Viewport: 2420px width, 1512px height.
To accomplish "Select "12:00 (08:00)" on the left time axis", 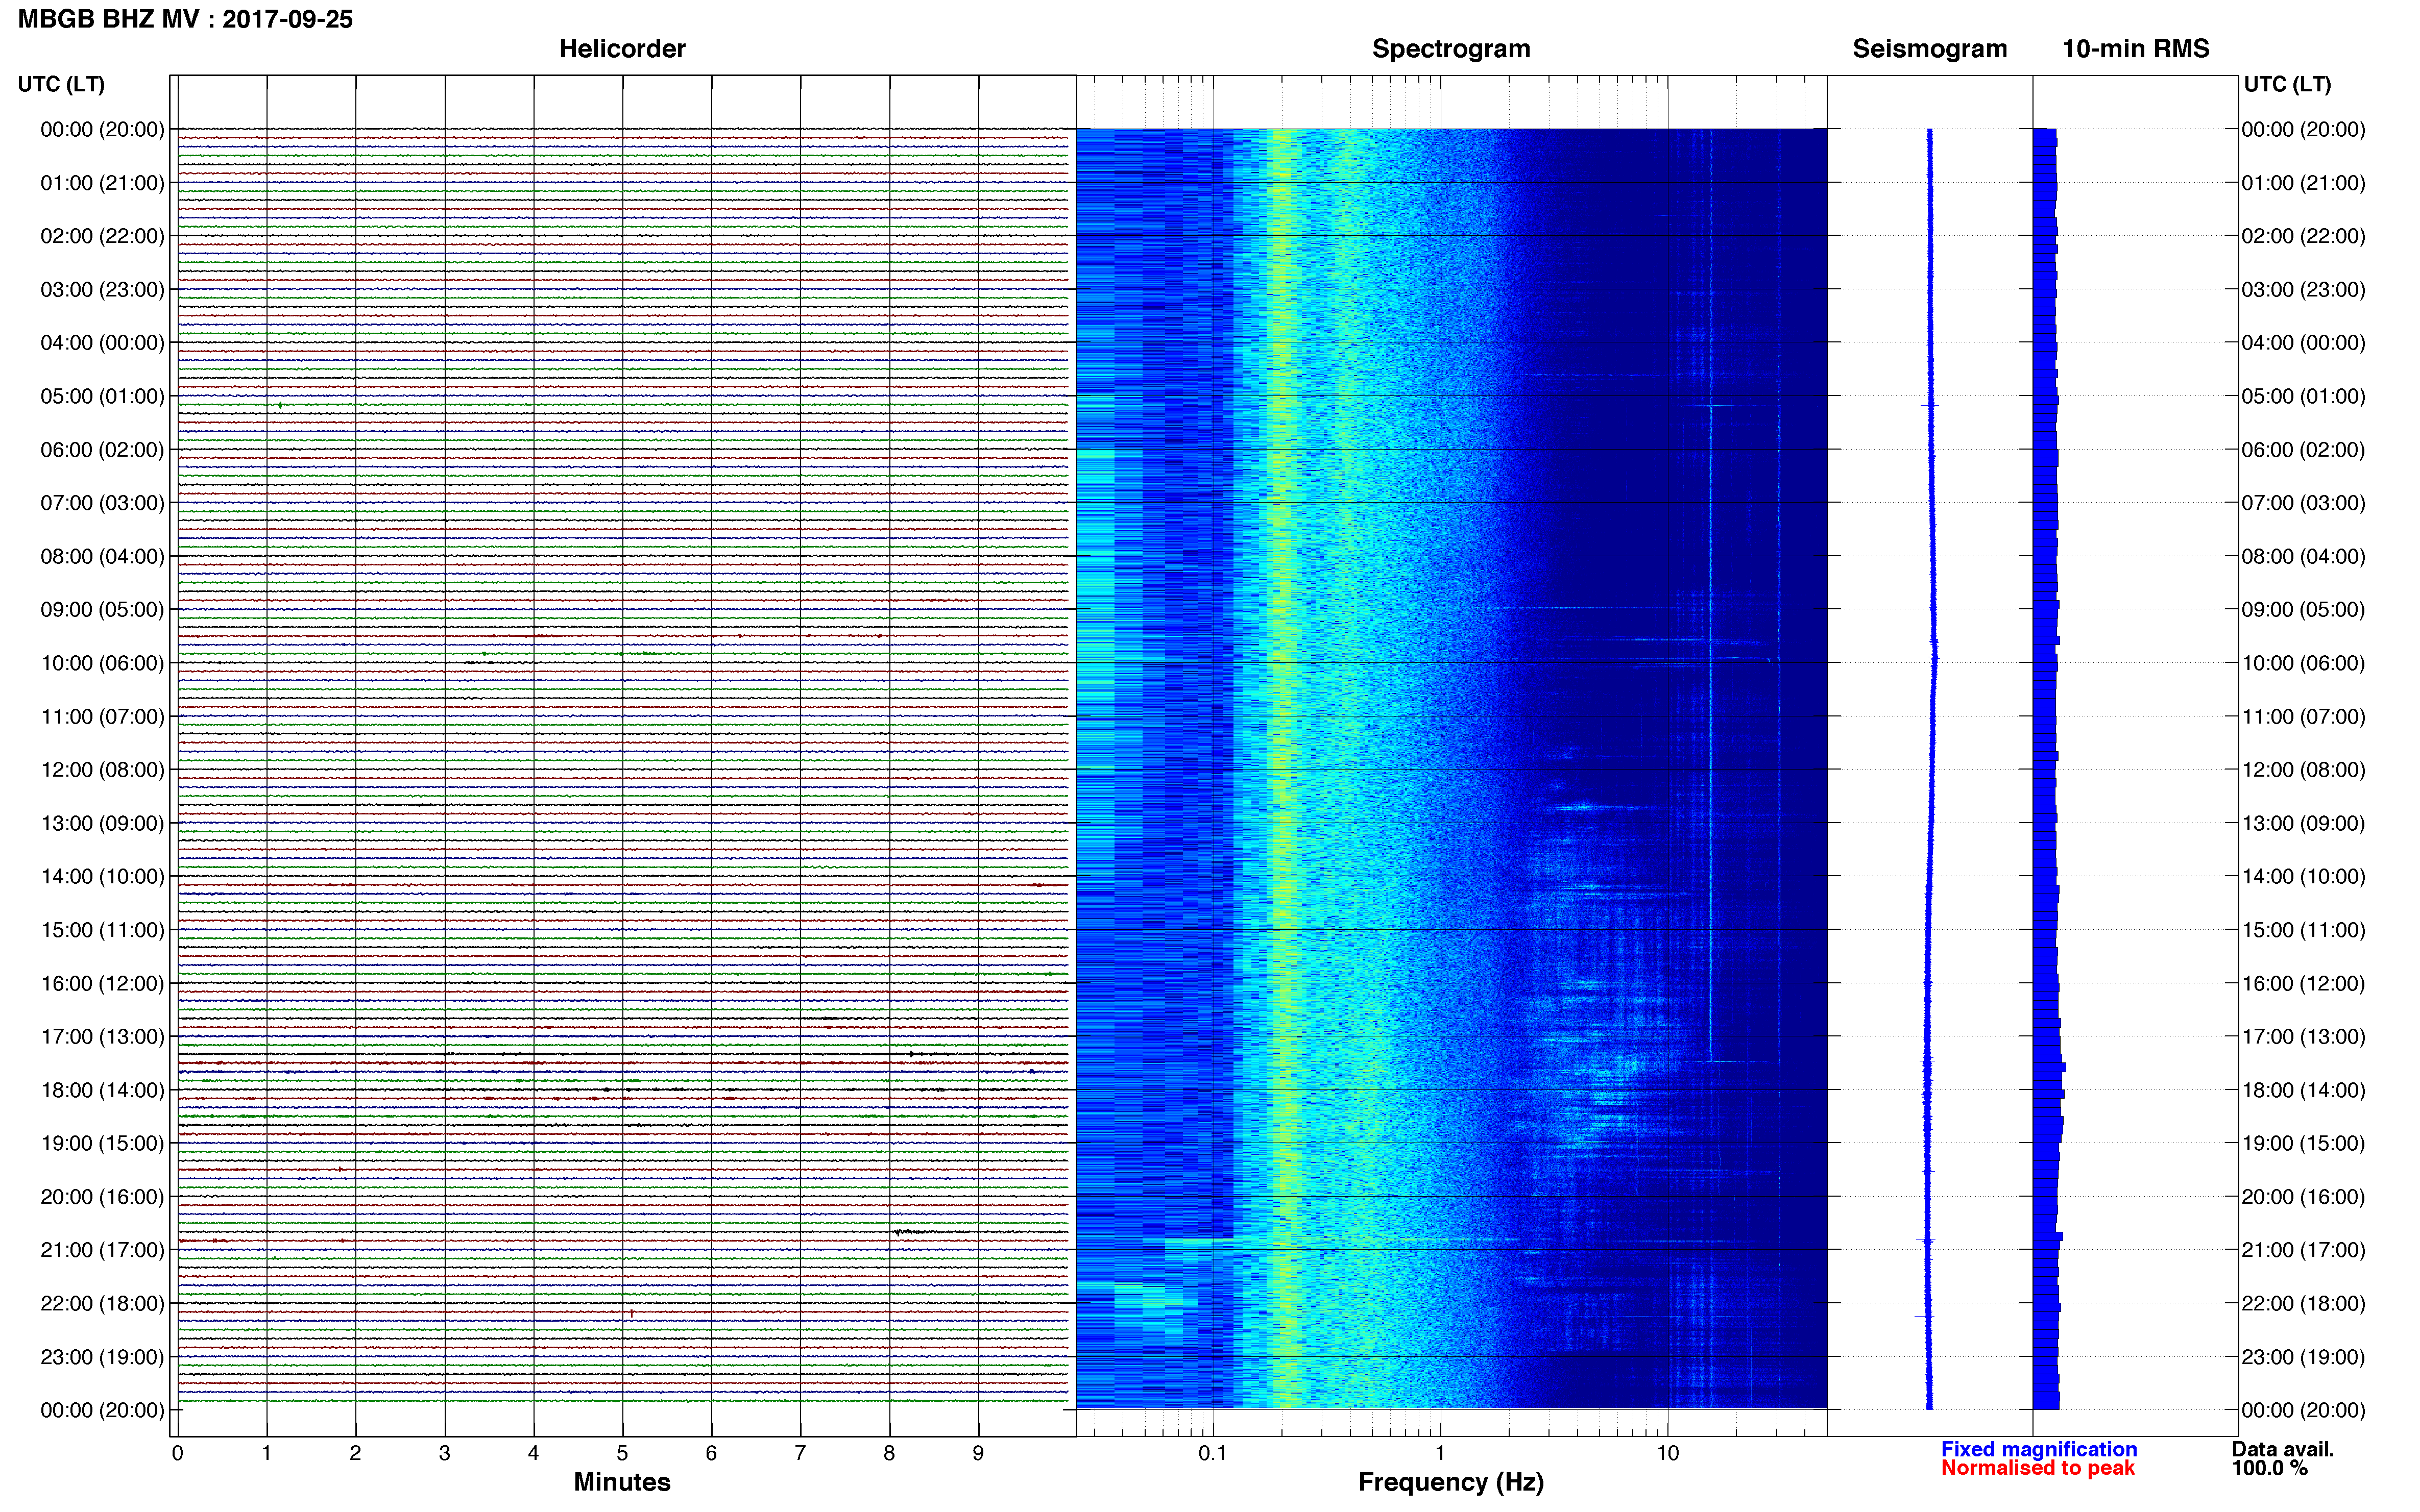I will pyautogui.click(x=102, y=770).
